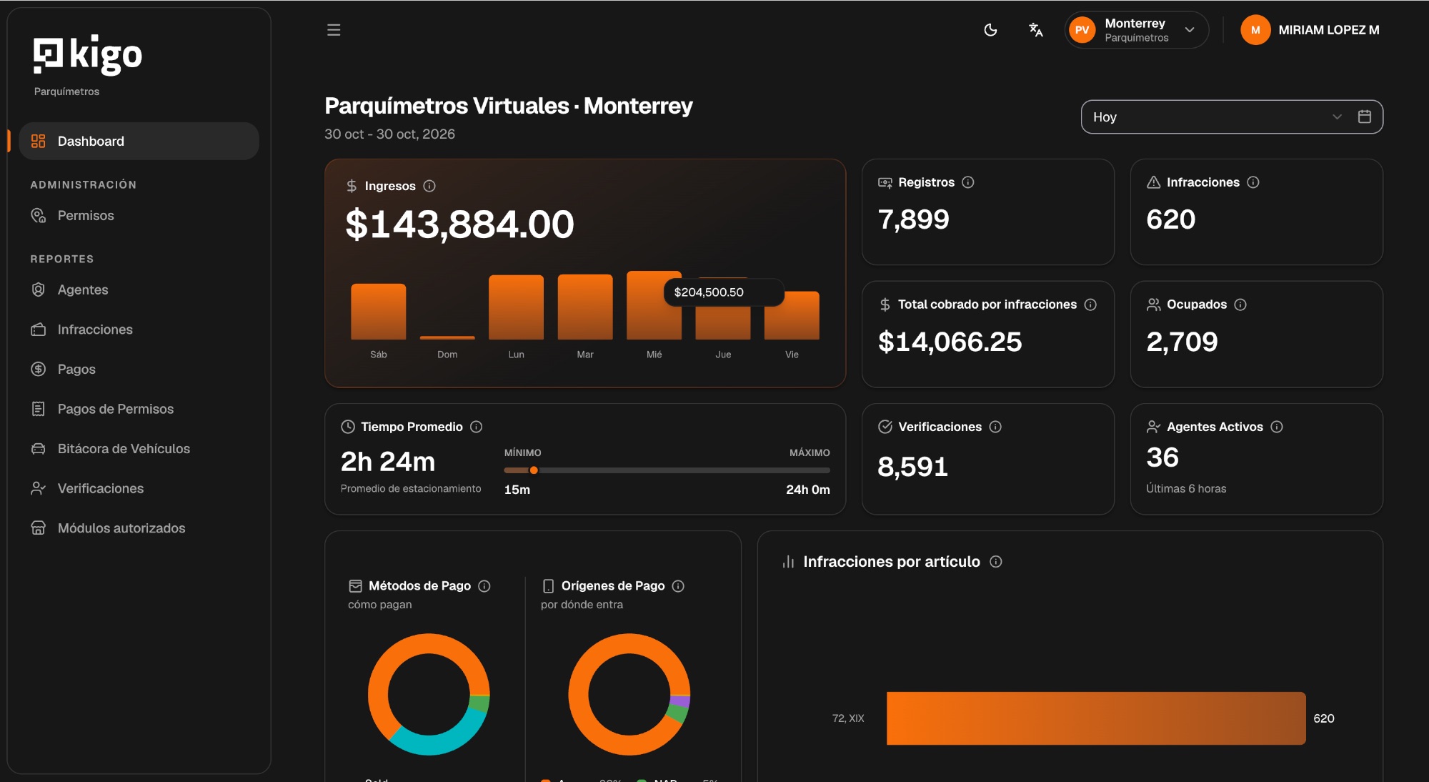Click the $204,500.50 chart tooltip
This screenshot has width=1429, height=782.
pos(724,292)
